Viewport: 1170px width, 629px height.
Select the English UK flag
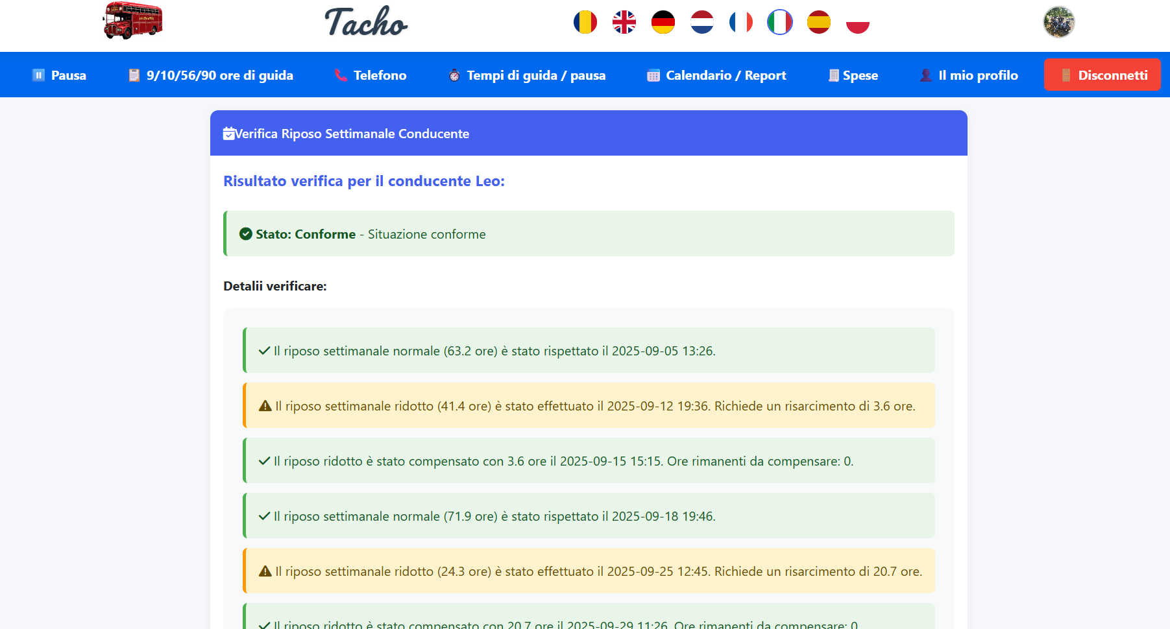point(624,23)
